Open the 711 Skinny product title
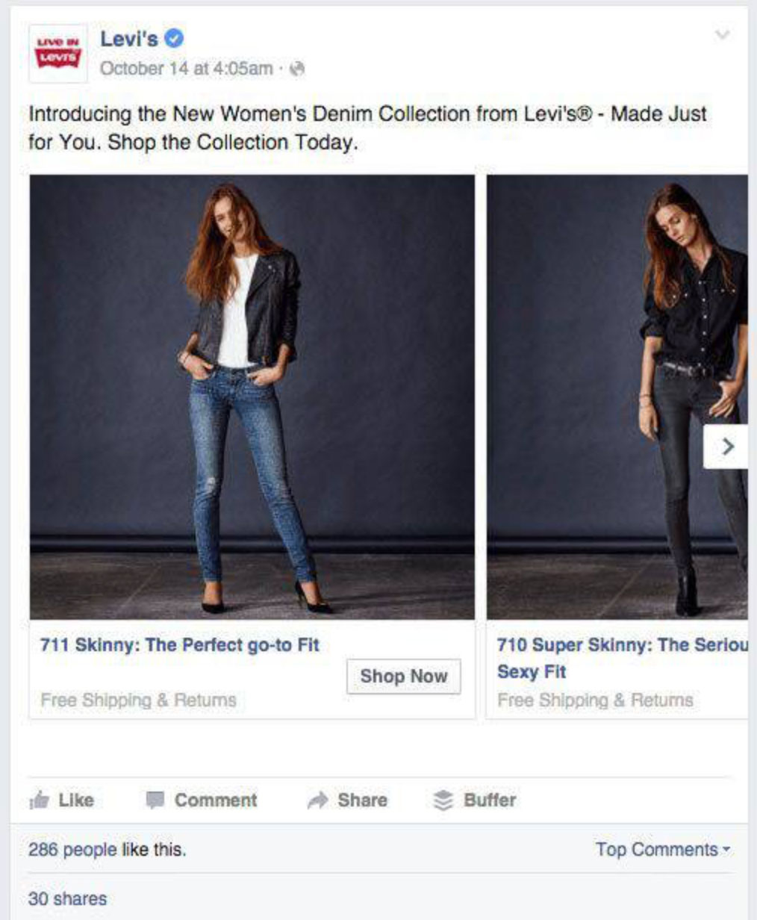 pos(180,644)
